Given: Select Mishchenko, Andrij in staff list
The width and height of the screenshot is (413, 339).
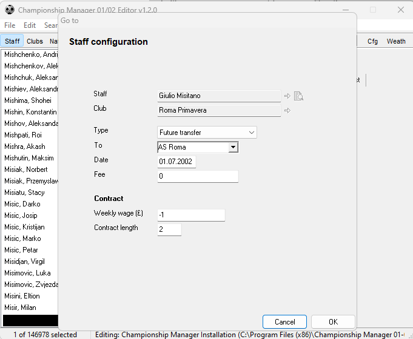Looking at the screenshot, I should (x=30, y=54).
